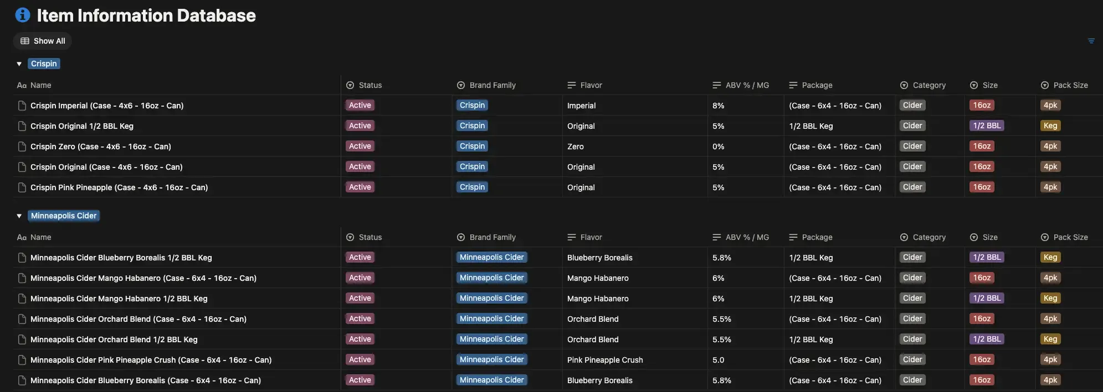Screen dimensions: 1103x392
Task: Open the filter icon at top right
Action: pos(1091,41)
